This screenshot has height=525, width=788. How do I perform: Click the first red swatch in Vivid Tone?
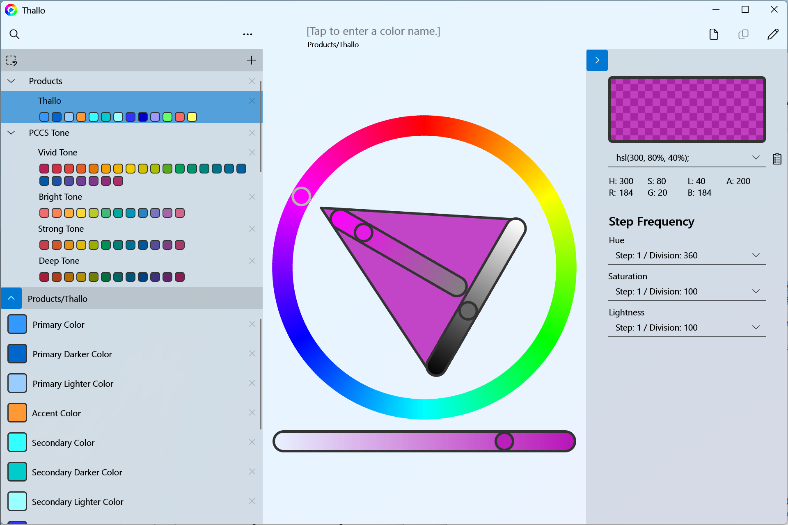coord(44,169)
